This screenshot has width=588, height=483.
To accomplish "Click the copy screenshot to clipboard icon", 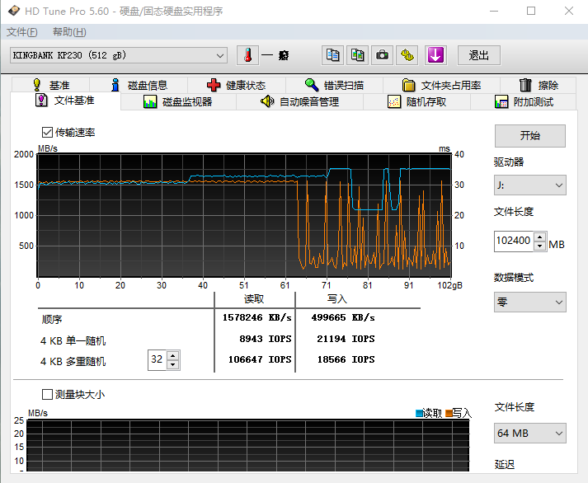I will pyautogui.click(x=357, y=55).
